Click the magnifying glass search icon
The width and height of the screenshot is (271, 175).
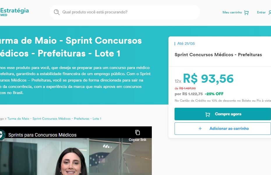57,12
